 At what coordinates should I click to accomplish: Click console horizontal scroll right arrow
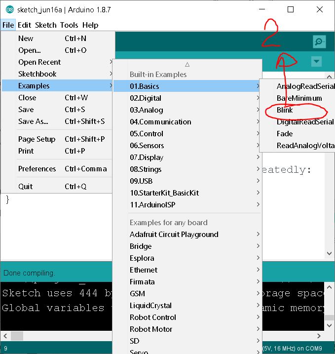click(x=319, y=336)
